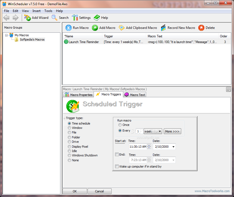Open the Help menu in menu bar

tap(59, 11)
